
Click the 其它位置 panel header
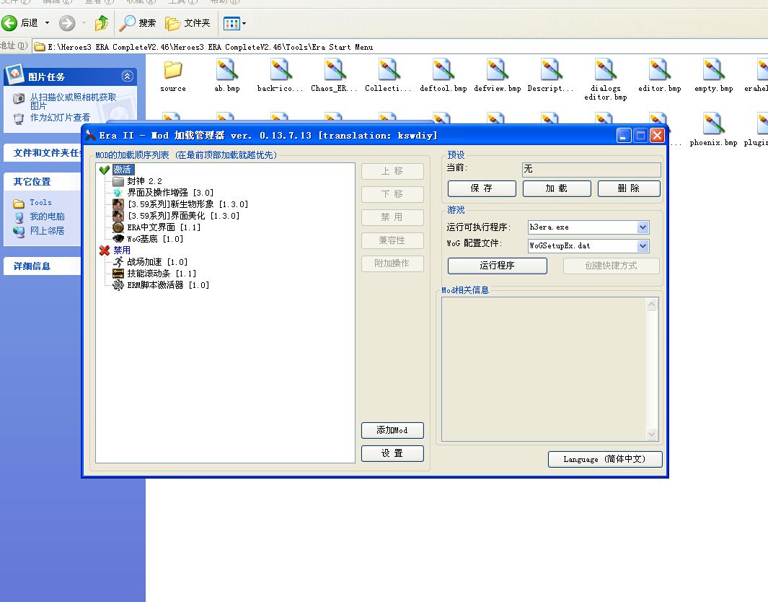(42, 181)
